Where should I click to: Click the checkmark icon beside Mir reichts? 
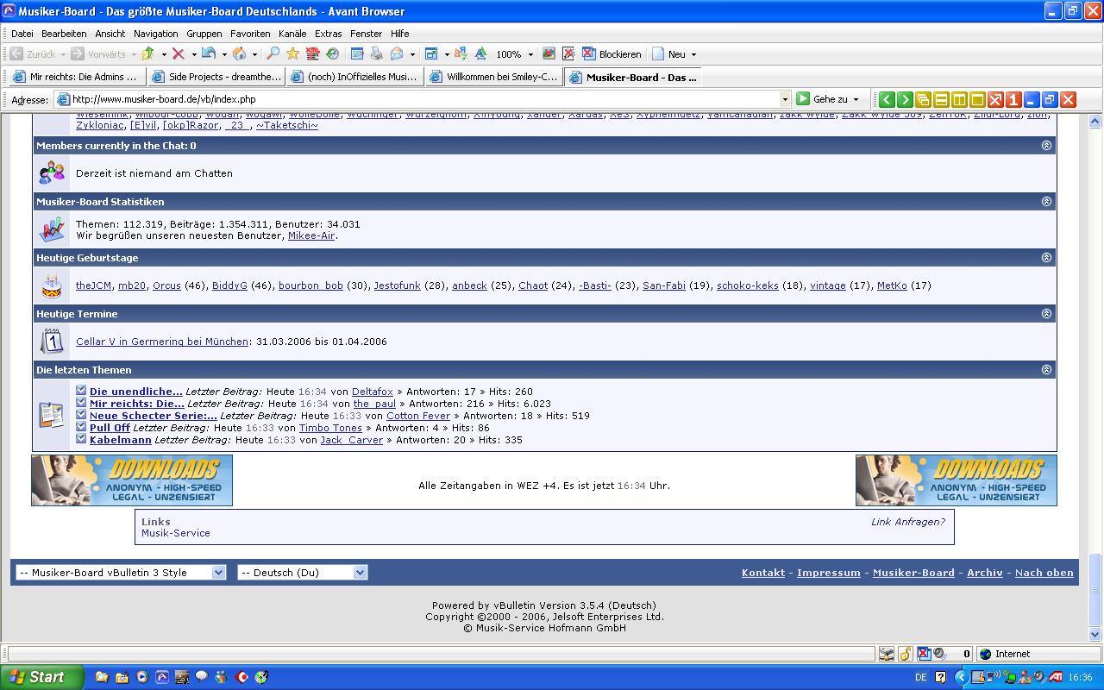pos(81,403)
